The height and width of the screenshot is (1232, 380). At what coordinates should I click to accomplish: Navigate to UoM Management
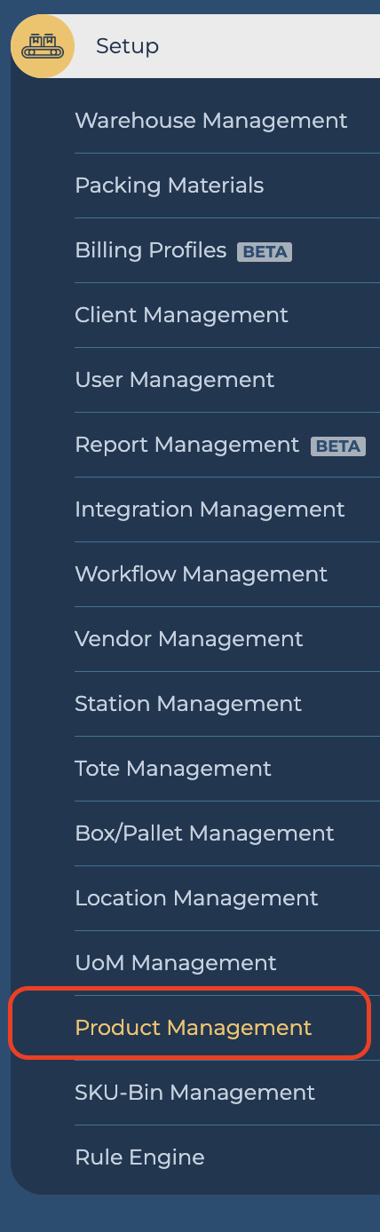pyautogui.click(x=176, y=963)
